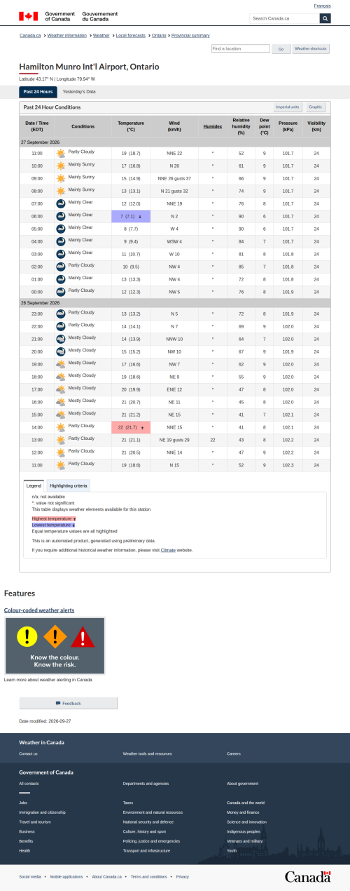Viewport: 350px width, 891px height.
Task: Open the Contact us footer link
Action: tap(28, 753)
